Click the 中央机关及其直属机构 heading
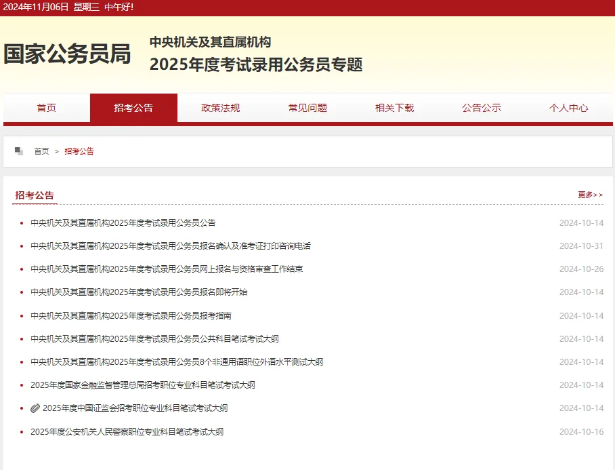 (210, 42)
